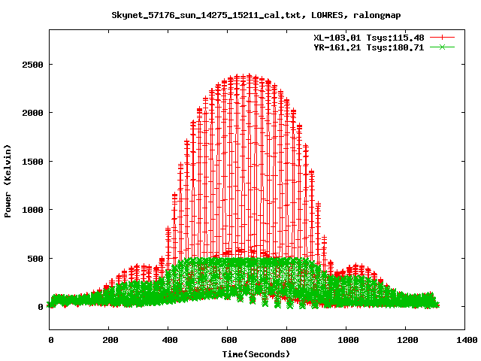481x361 pixels.
Task: Click the 0 x-axis tick label
Action: [51, 340]
